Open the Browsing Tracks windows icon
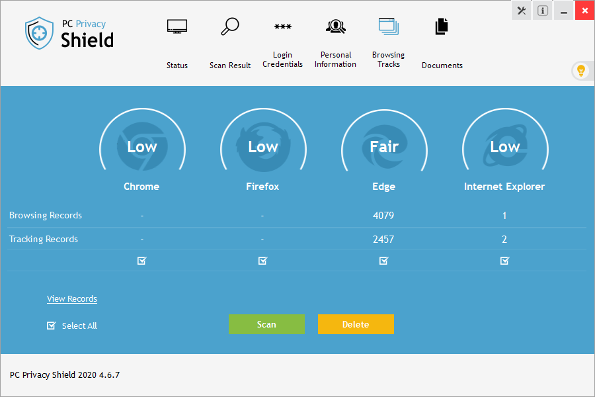This screenshot has height=397, width=595. 389,26
